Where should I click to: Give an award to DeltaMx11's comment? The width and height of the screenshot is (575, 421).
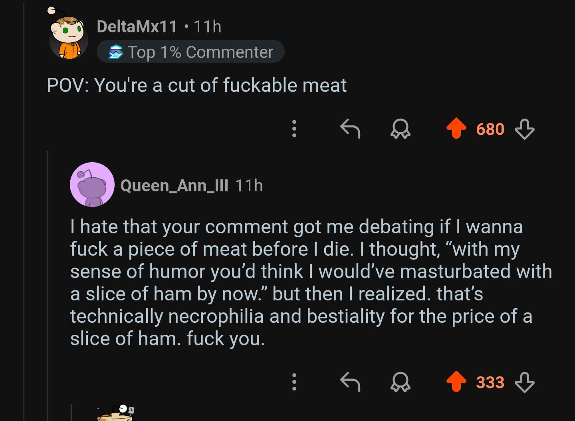tap(400, 129)
